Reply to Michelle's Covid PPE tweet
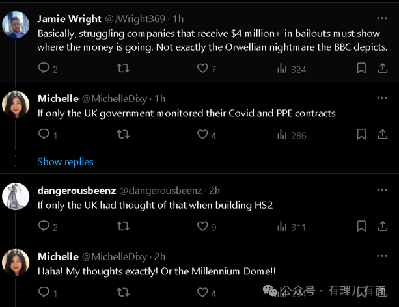This screenshot has width=399, height=307. click(44, 135)
